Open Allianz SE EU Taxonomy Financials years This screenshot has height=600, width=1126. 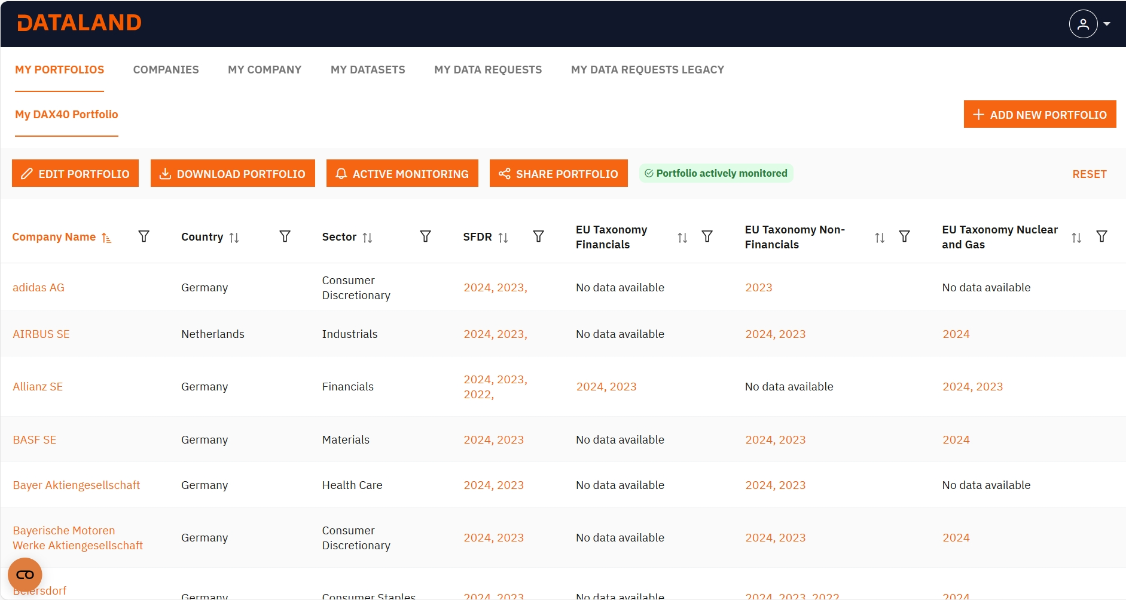606,386
